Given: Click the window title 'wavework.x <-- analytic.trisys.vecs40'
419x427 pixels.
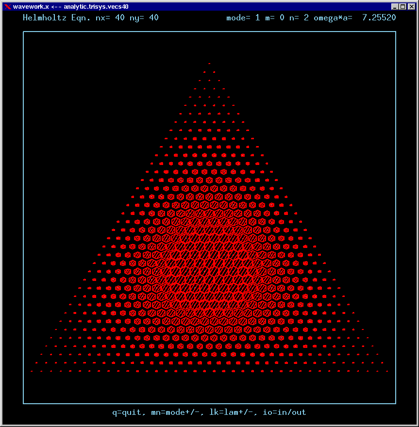Looking at the screenshot, I should pyautogui.click(x=70, y=7).
